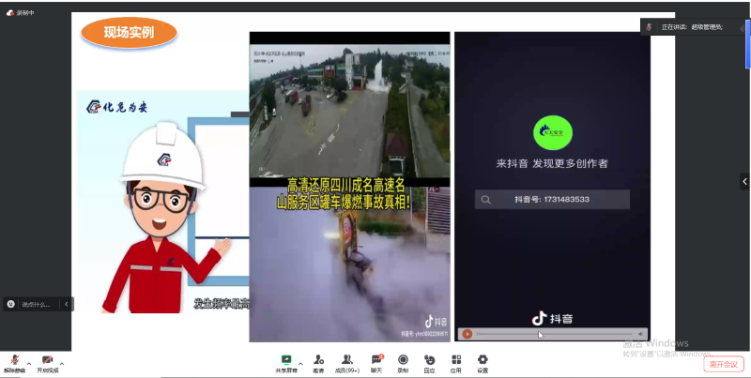Screen dimensions: 751x378
Task: Click the blue vertical scrollbar at right edge
Action: pyautogui.click(x=748, y=44)
